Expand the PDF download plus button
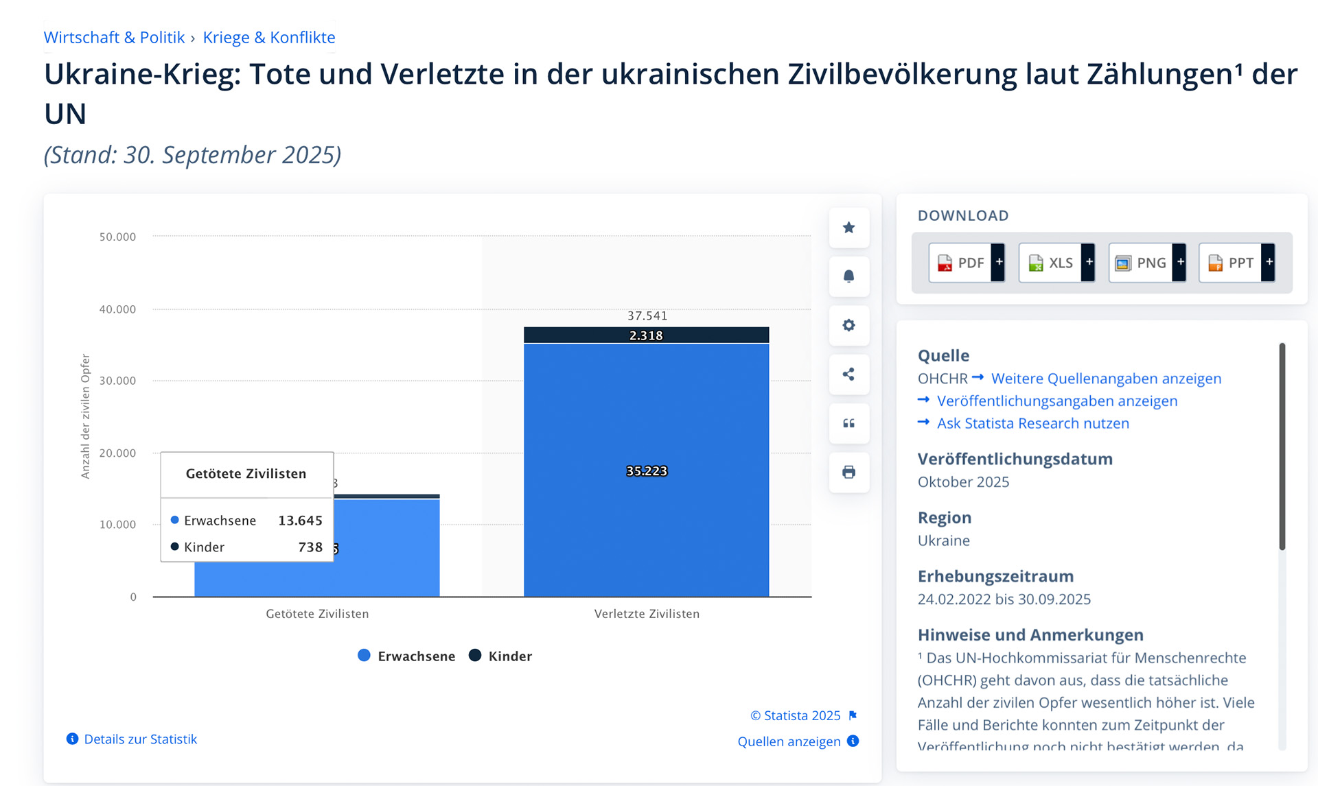Viewport: 1318px width, 786px height. click(x=999, y=262)
